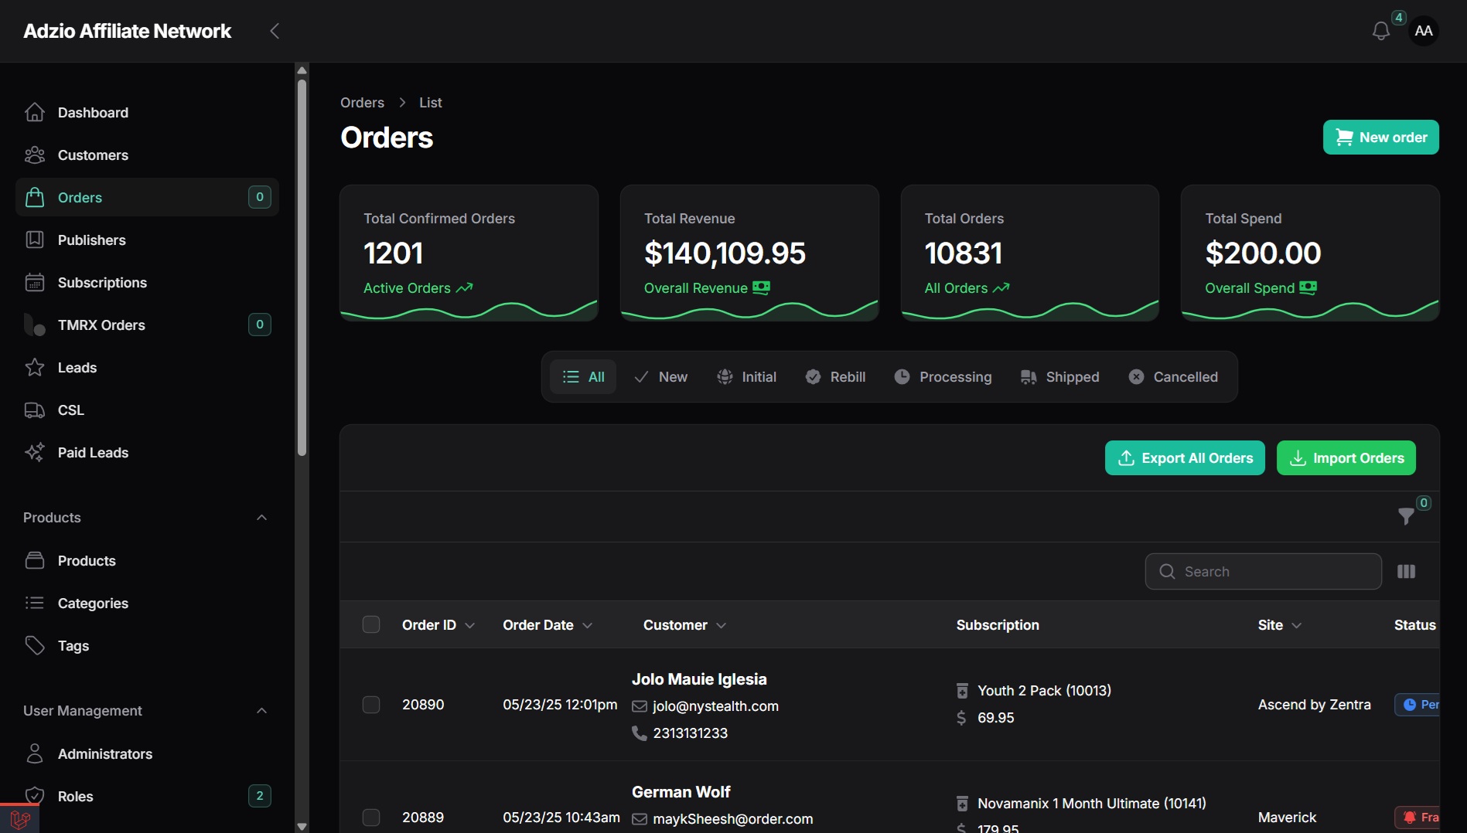1467x833 pixels.
Task: Click the filter funnel icon
Action: [1406, 516]
